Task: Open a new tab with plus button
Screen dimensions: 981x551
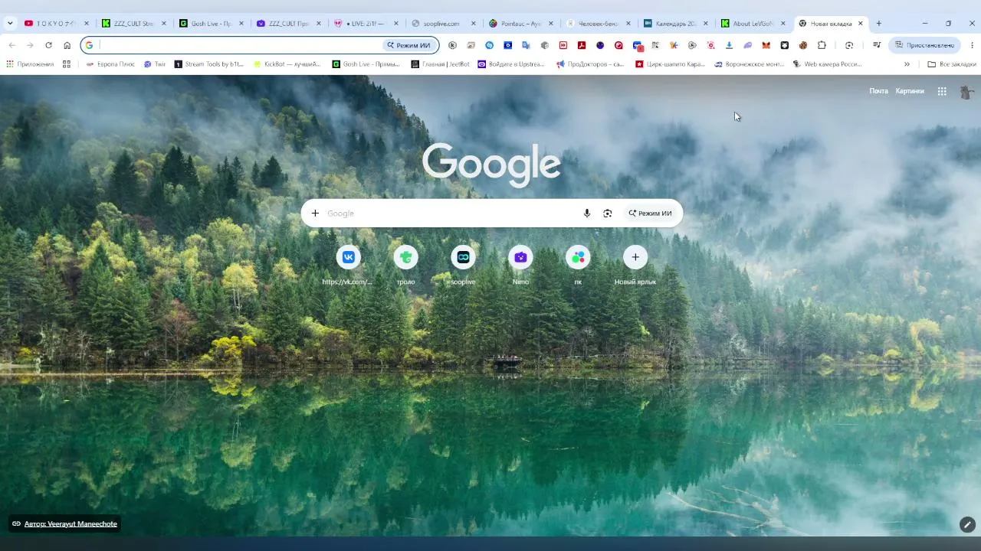Action: [x=879, y=24]
